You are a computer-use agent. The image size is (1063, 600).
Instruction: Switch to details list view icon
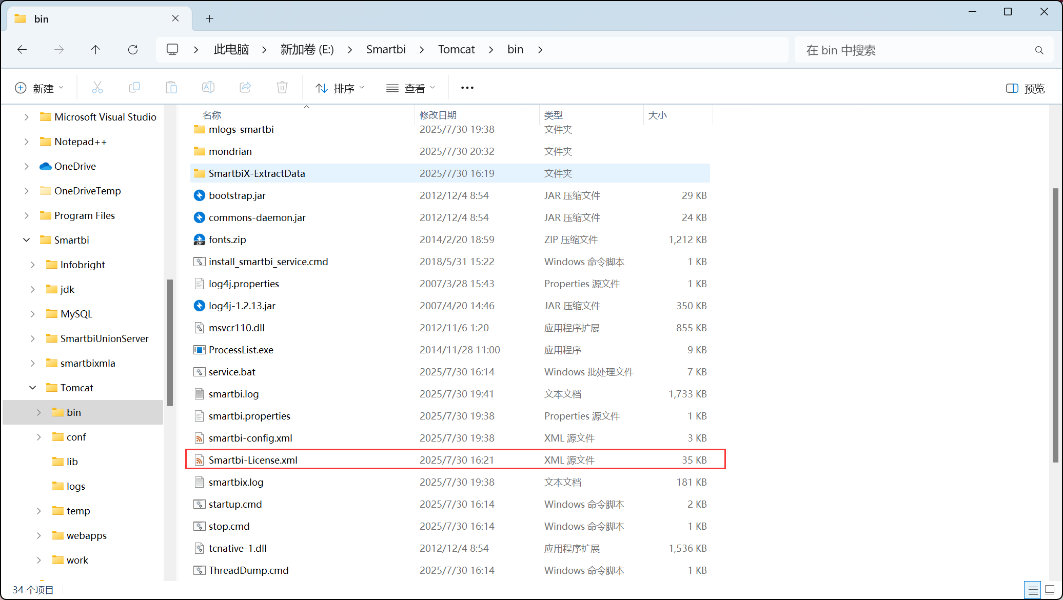click(1033, 590)
